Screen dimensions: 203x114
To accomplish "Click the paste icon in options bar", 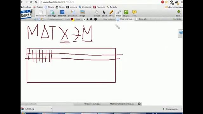I will (x=42, y=19).
